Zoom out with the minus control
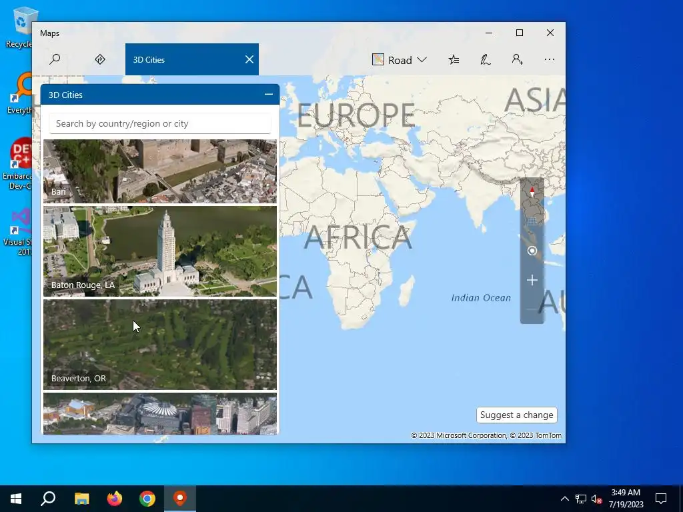Image resolution: width=683 pixels, height=512 pixels. click(x=532, y=309)
